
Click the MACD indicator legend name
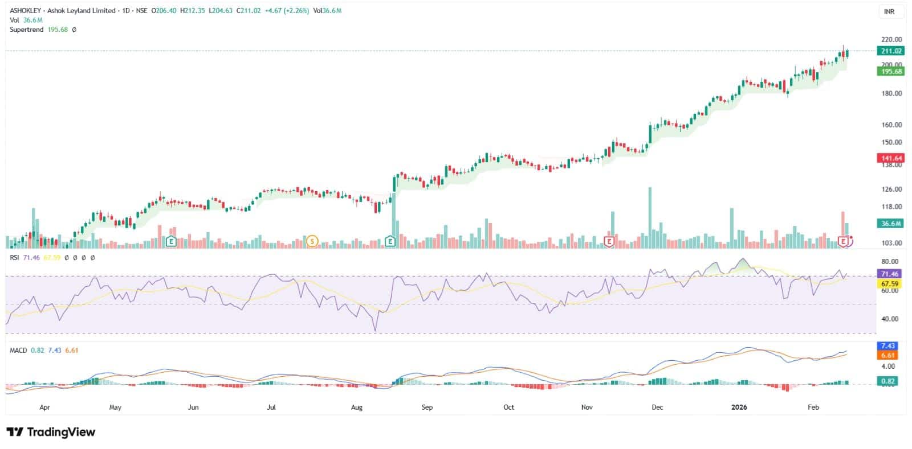tap(18, 351)
